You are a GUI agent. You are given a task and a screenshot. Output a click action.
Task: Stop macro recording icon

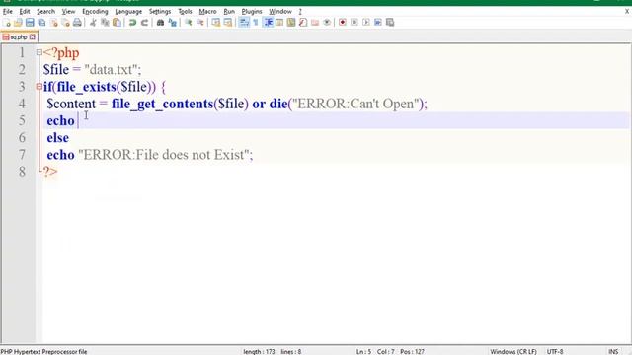pyautogui.click(x=355, y=23)
